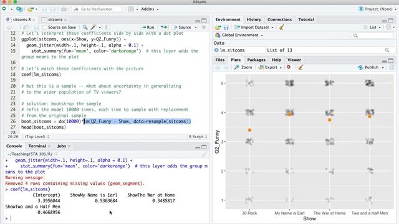Click the Environment search field
This screenshot has width=399, height=224.
point(372,35)
